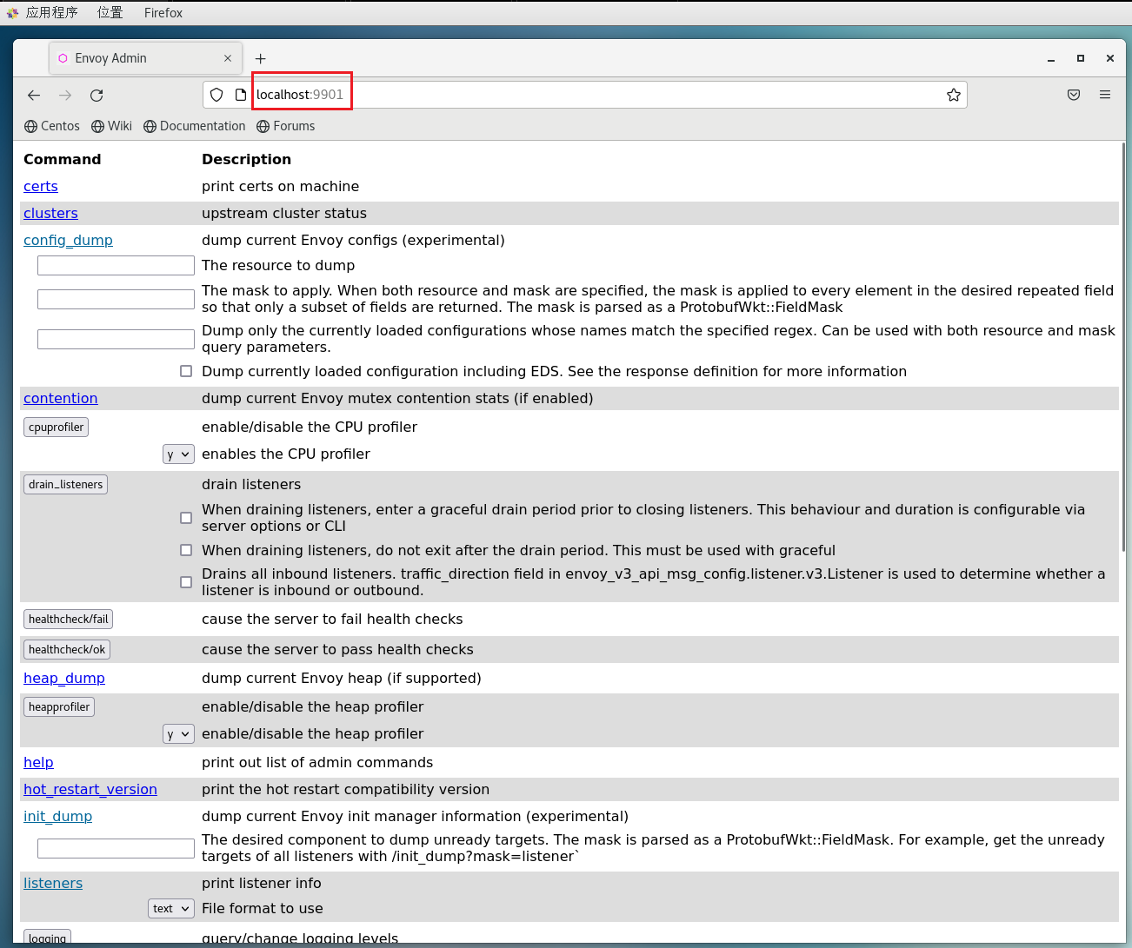Click the logging button
1132x948 pixels.
tap(47, 938)
